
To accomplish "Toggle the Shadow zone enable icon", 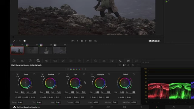I will point(42,74).
